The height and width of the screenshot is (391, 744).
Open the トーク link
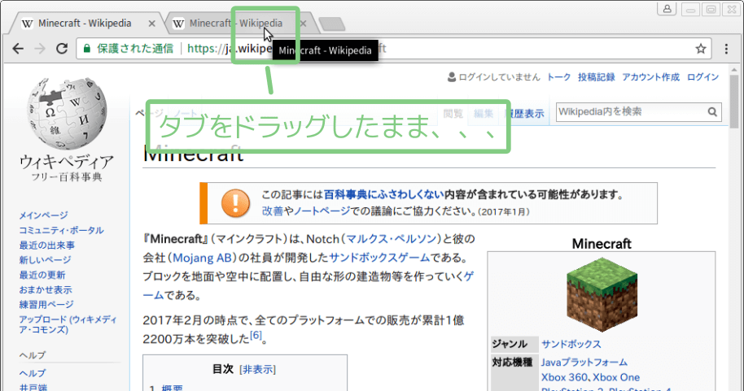(x=558, y=77)
